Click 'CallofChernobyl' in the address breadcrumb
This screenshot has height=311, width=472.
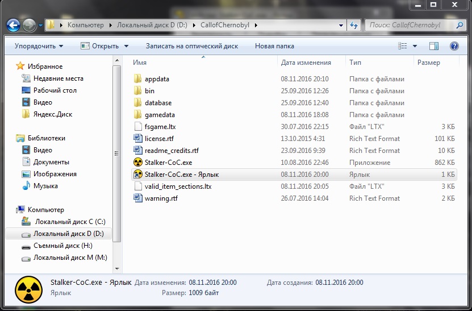pyautogui.click(x=225, y=25)
